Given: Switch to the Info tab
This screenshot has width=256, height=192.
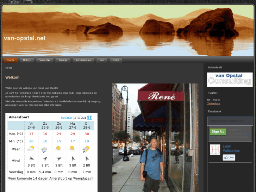Looking at the screenshot, I should (x=102, y=60).
